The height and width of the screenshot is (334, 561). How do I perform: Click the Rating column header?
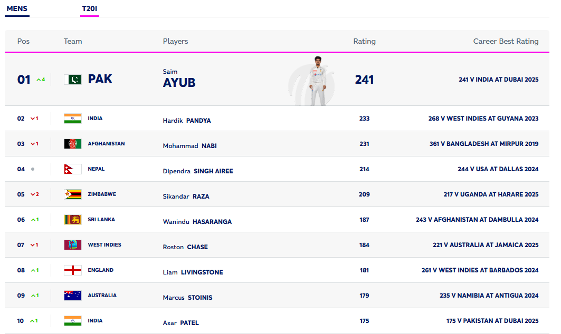pos(364,41)
